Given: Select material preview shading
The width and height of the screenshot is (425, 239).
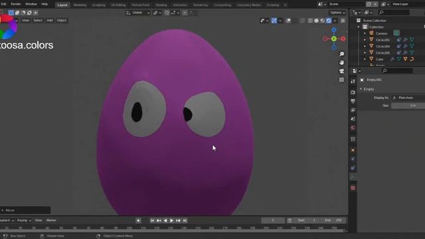Looking at the screenshot, I should 323,21.
